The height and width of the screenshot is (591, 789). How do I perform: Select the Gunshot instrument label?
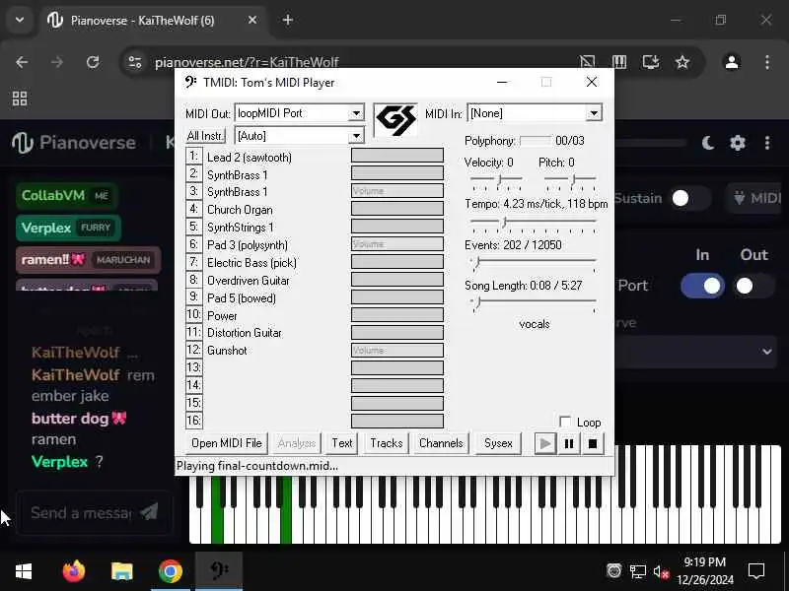pyautogui.click(x=227, y=351)
